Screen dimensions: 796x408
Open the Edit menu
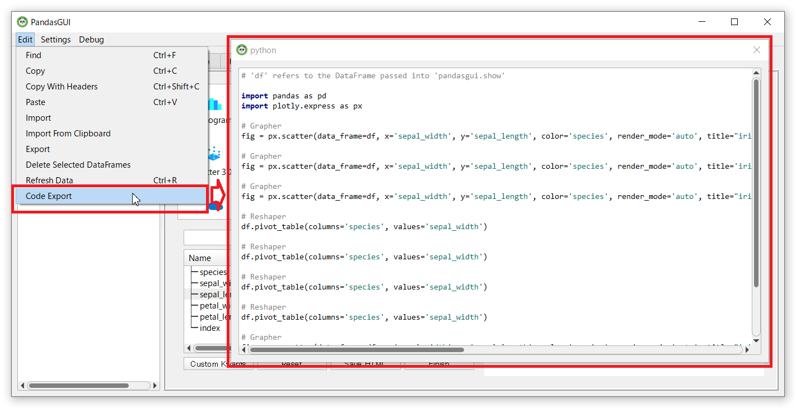coord(25,40)
